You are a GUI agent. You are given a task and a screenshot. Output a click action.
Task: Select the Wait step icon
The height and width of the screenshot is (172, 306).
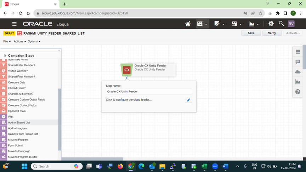4,117
